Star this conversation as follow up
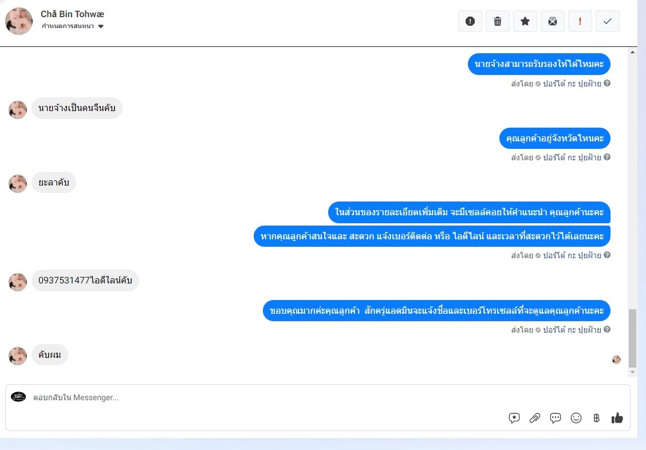The height and width of the screenshot is (450, 646). tap(525, 21)
